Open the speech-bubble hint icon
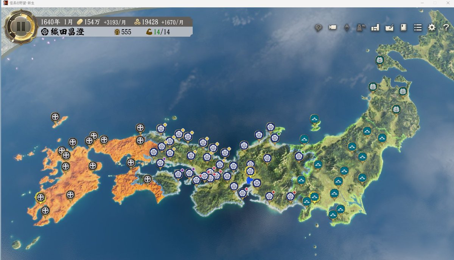The image size is (454, 260). (x=319, y=28)
